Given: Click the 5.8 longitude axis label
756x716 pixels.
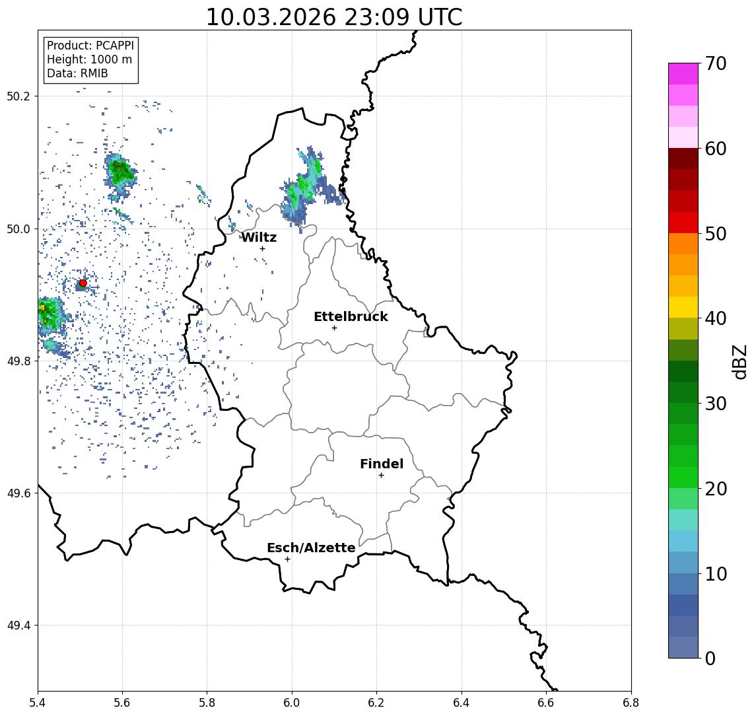Looking at the screenshot, I should [207, 703].
